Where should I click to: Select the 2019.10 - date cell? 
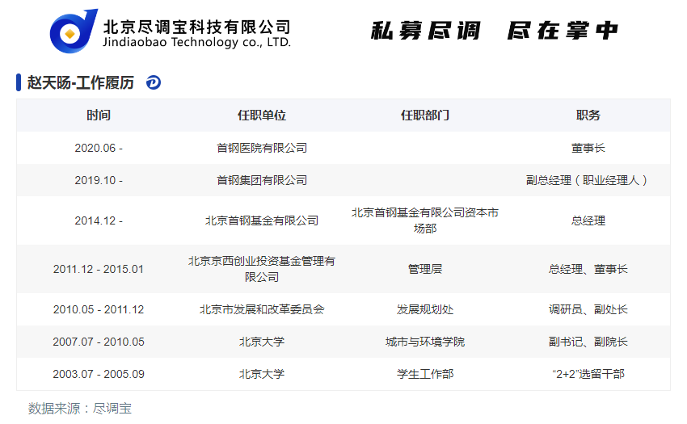coord(99,180)
